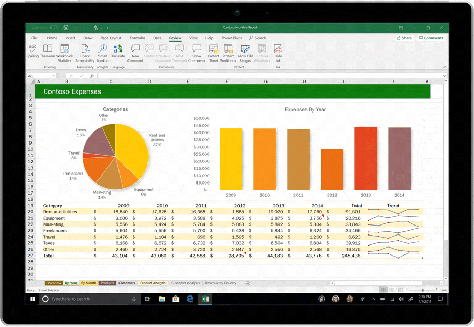The height and width of the screenshot is (327, 474).
Task: Run the Spelling check
Action: click(x=33, y=51)
